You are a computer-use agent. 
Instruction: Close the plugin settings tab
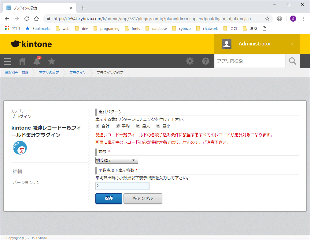[71, 8]
